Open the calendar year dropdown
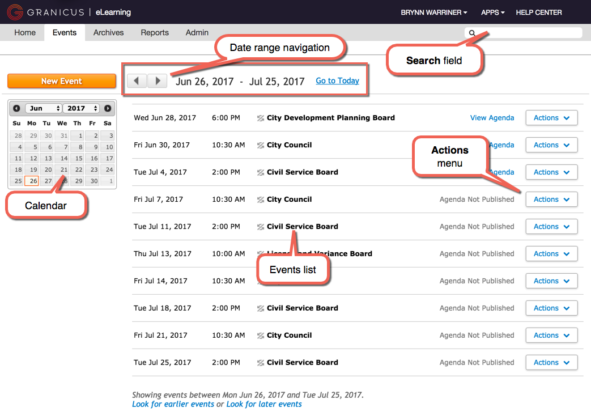 tap(81, 108)
